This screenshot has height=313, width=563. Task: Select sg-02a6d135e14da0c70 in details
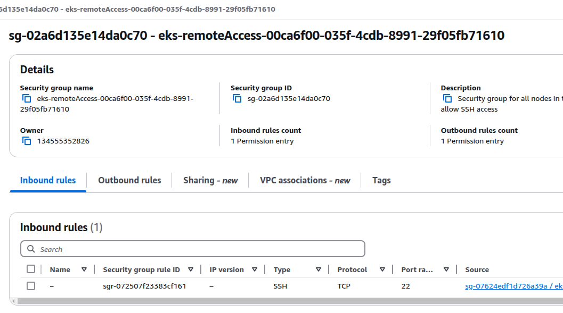point(289,98)
